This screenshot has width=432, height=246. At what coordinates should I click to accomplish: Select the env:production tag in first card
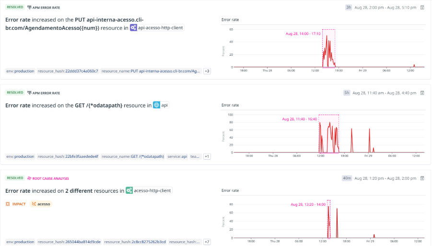point(20,71)
